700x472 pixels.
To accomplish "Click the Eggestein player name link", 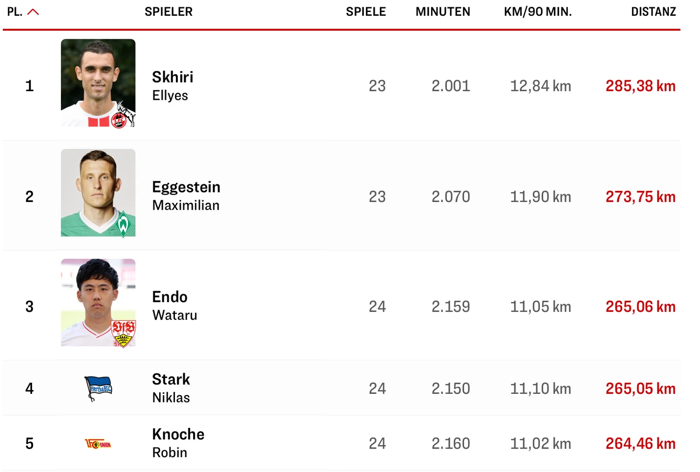I will tap(186, 188).
